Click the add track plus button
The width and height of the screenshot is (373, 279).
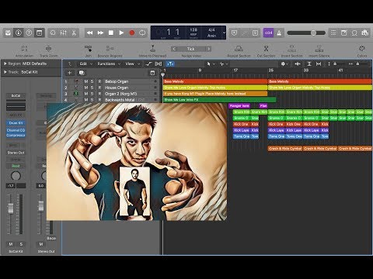69,73
